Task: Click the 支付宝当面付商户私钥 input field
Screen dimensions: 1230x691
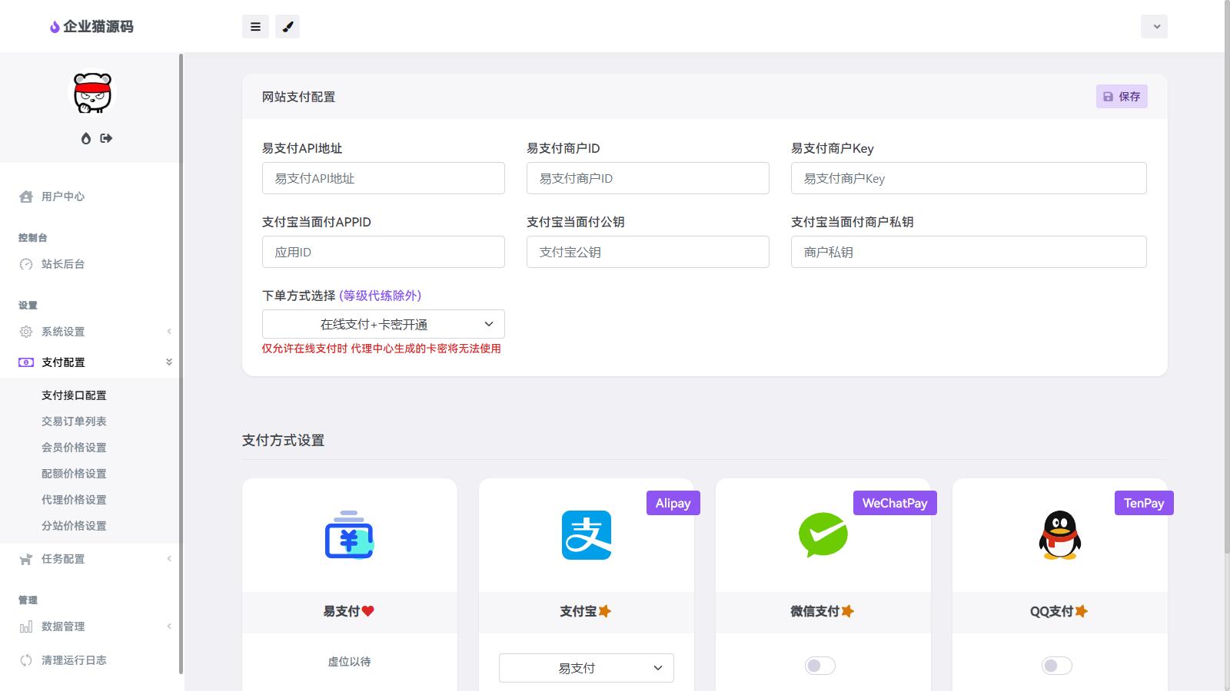Action: pyautogui.click(x=968, y=252)
